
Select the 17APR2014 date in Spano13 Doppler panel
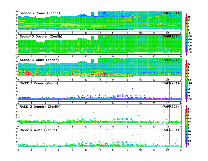tap(170, 36)
